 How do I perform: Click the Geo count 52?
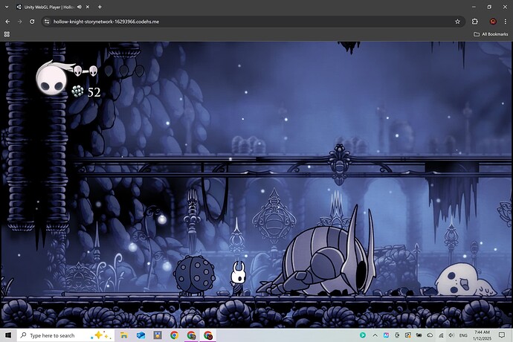tap(94, 92)
